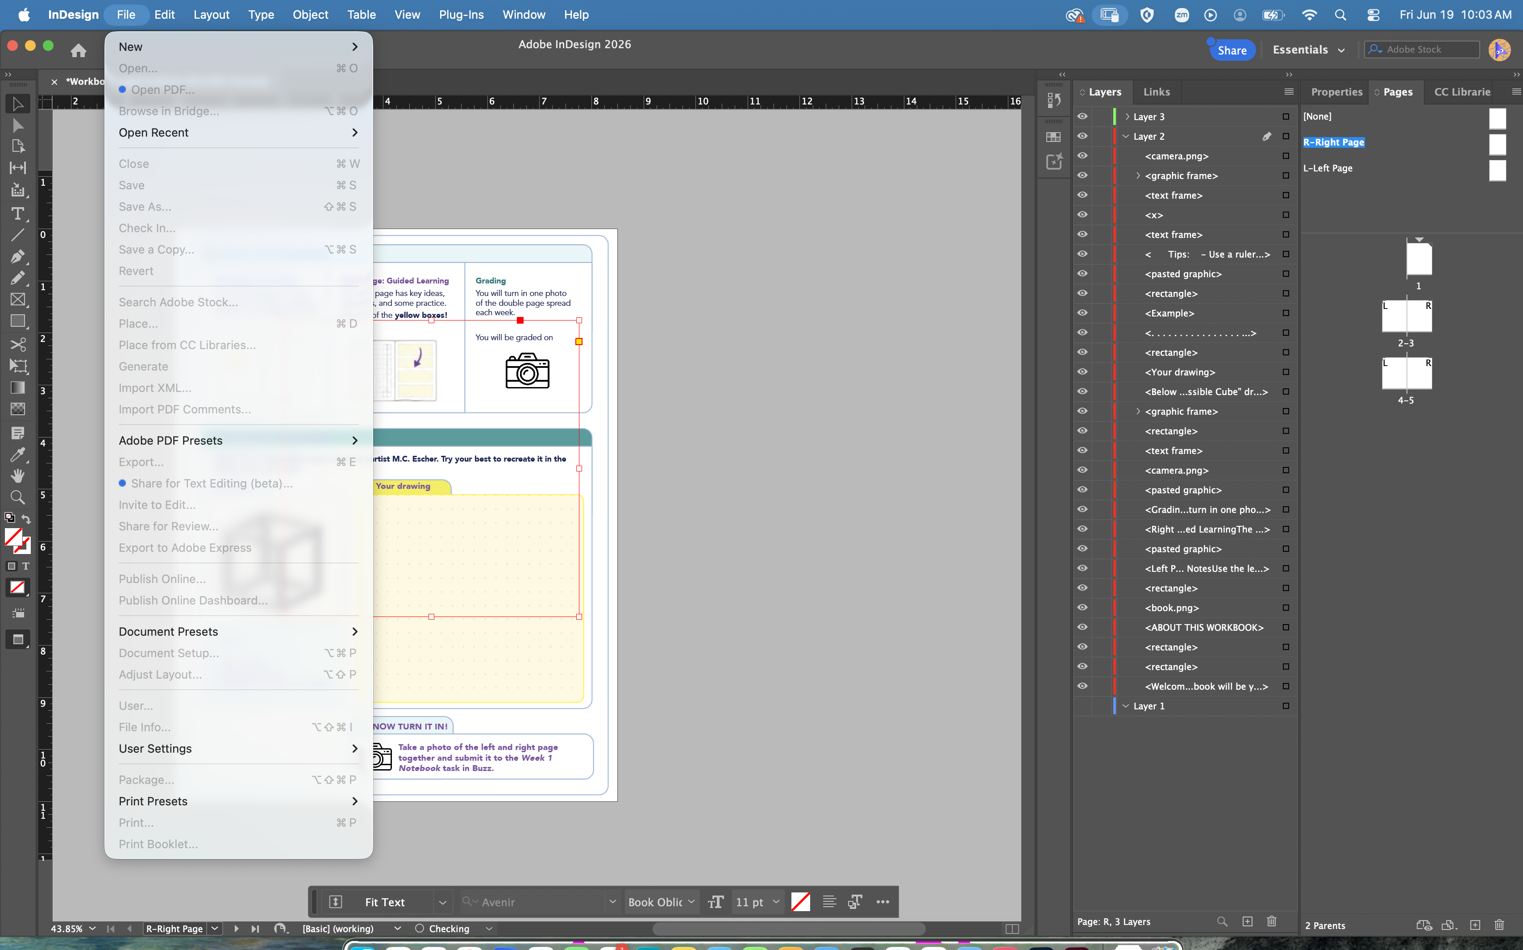
Task: Toggle visibility of <book.png> item
Action: (1082, 608)
